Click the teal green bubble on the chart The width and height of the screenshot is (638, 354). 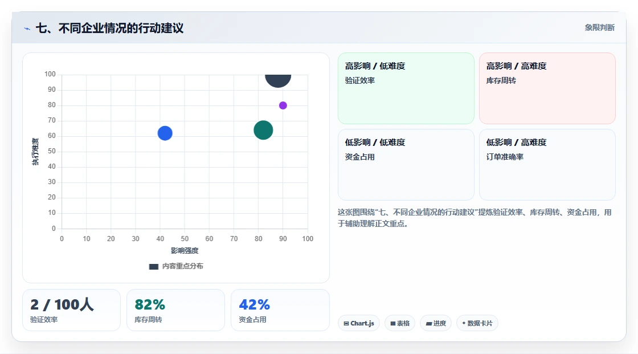pyautogui.click(x=263, y=131)
